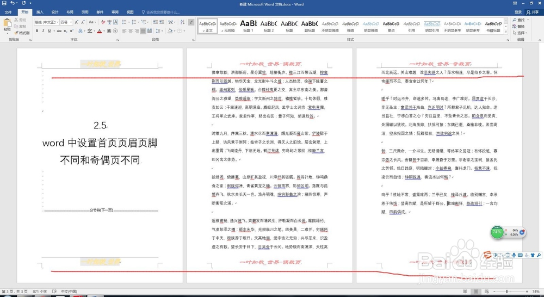
Task: Apply character border icon
Action: click(115, 22)
